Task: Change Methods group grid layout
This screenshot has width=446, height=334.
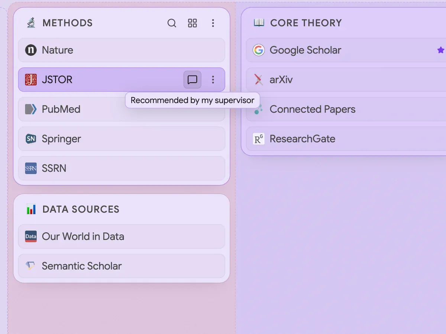Action: tap(193, 23)
